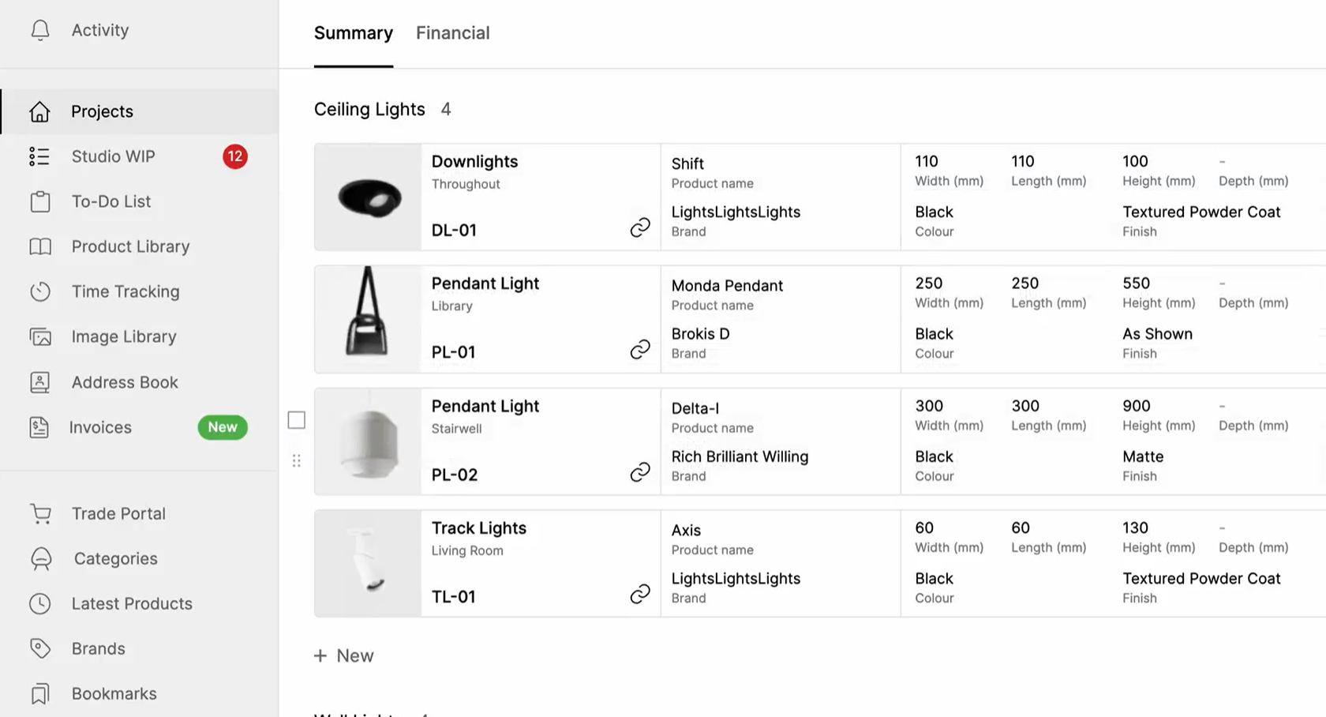Select the Summary tab
The height and width of the screenshot is (717, 1326).
tap(353, 33)
